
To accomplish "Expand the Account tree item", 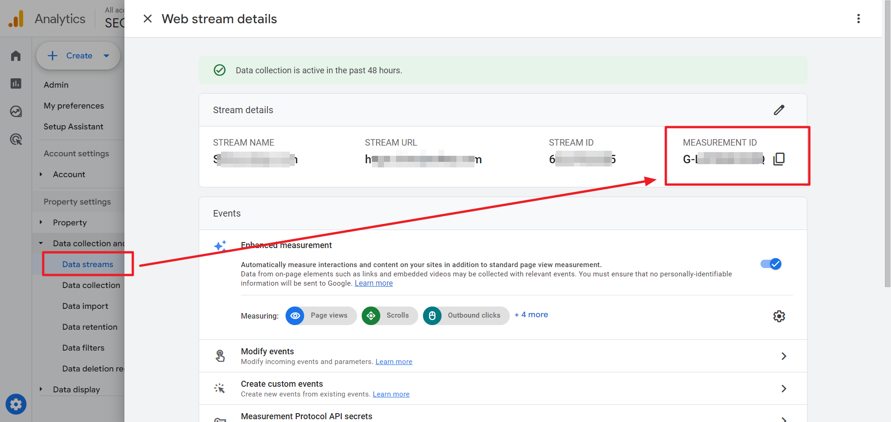I will [41, 174].
